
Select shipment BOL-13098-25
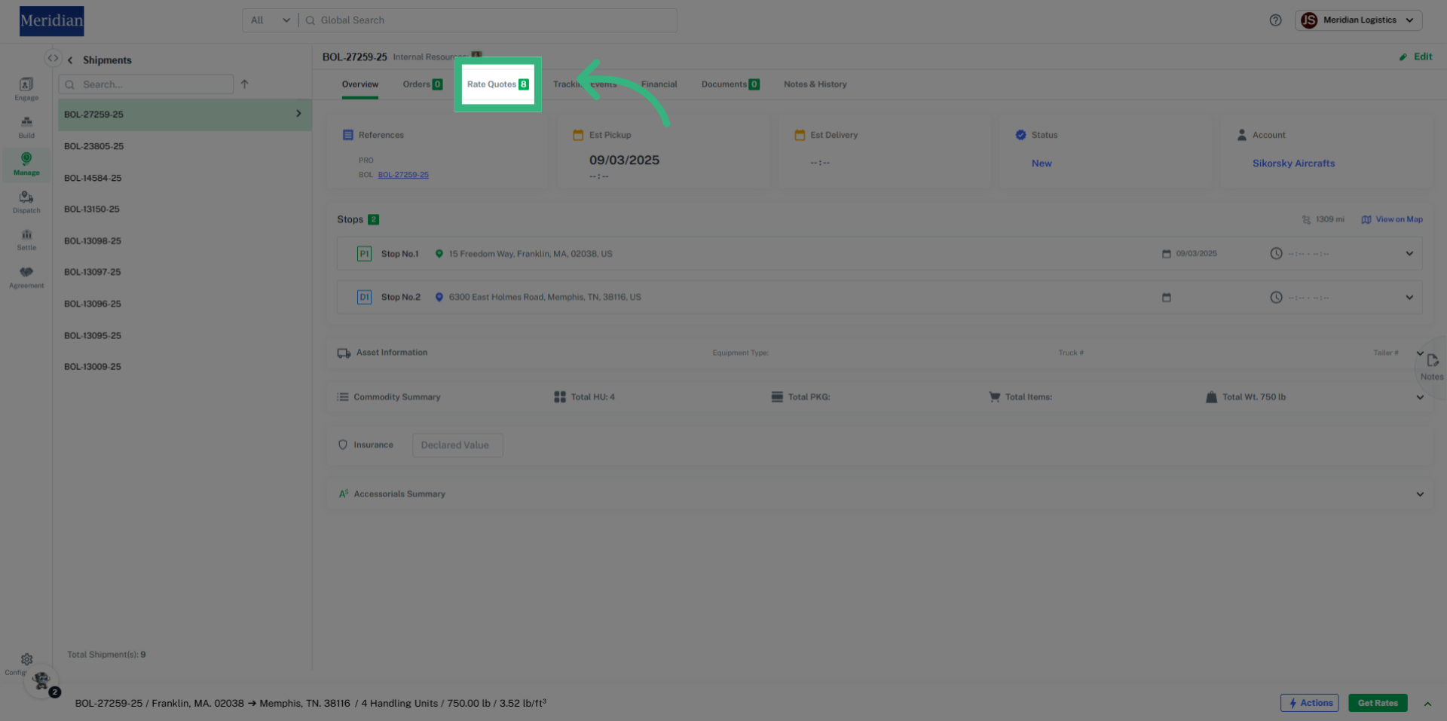point(185,241)
